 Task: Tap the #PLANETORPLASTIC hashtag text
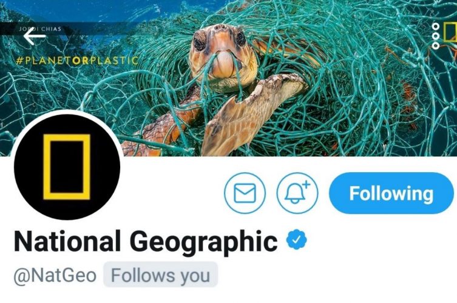pyautogui.click(x=77, y=61)
